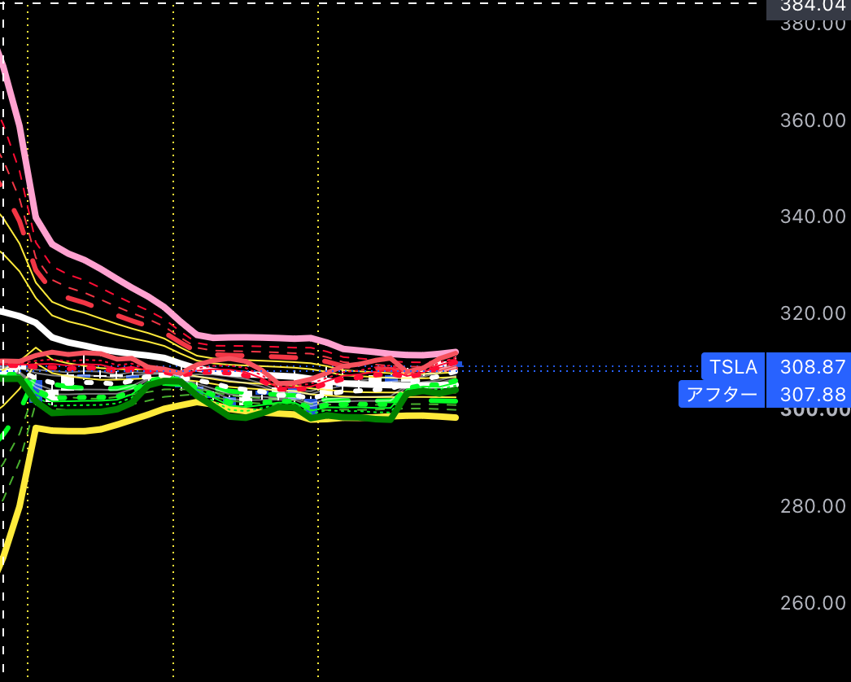Click the アフター after-hours label

coord(722,394)
